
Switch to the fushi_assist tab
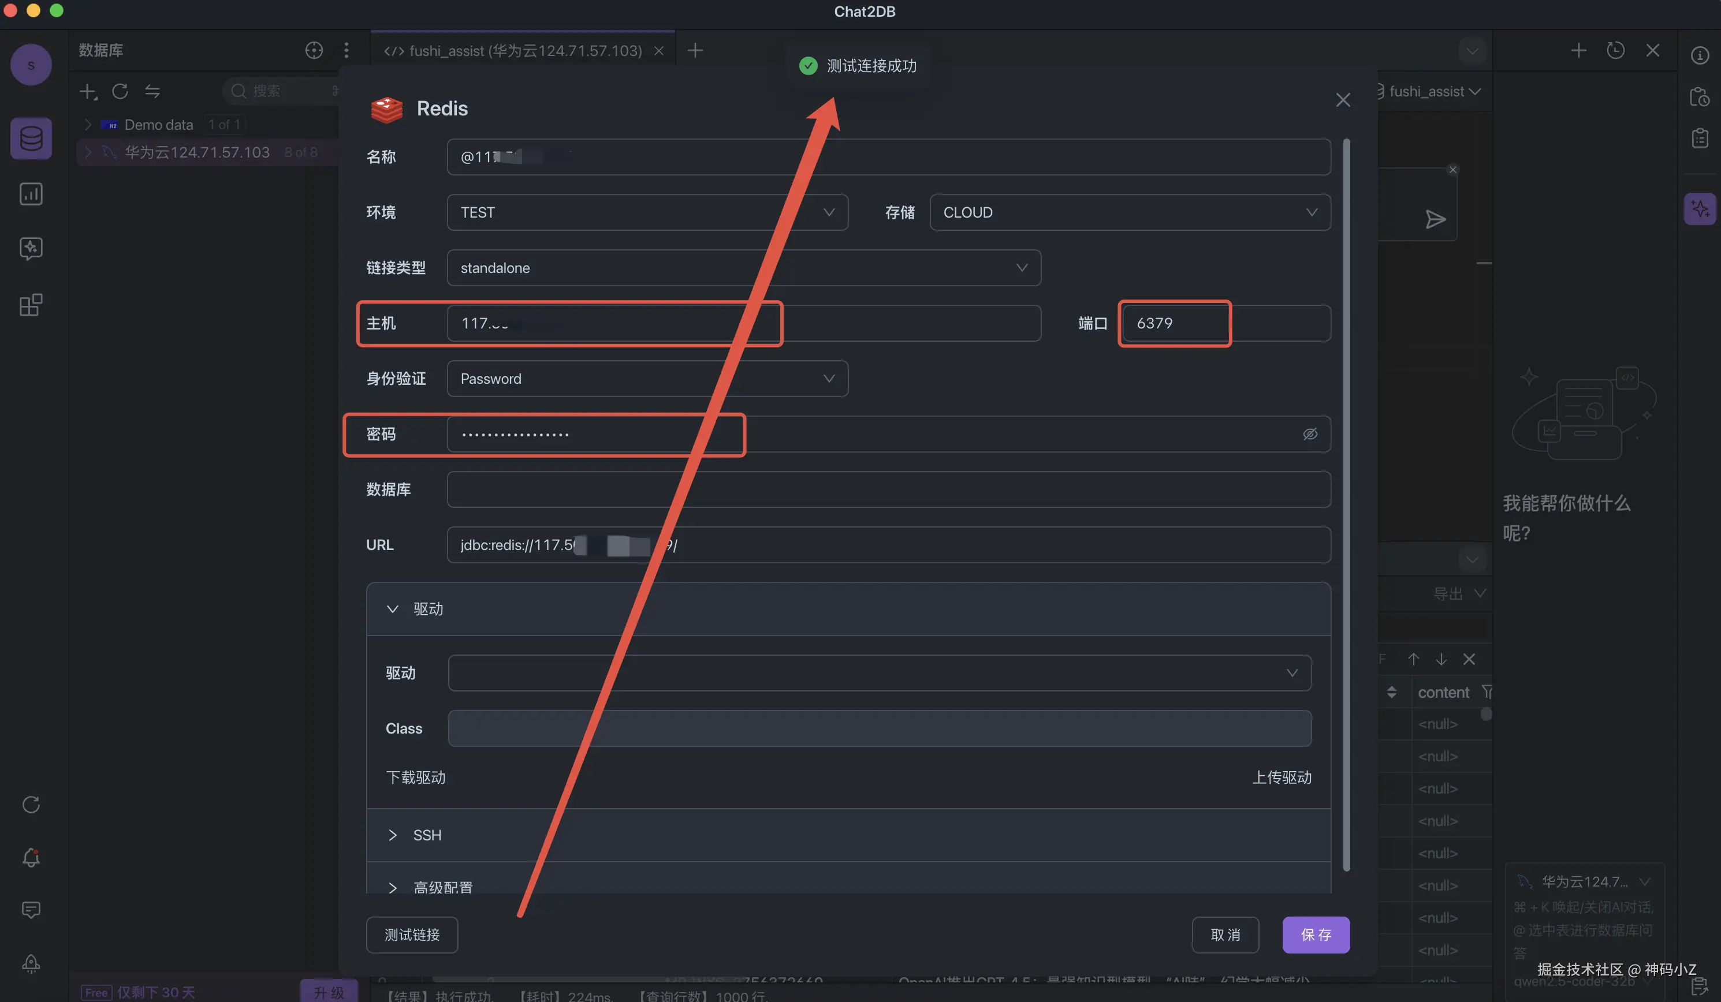pos(513,51)
